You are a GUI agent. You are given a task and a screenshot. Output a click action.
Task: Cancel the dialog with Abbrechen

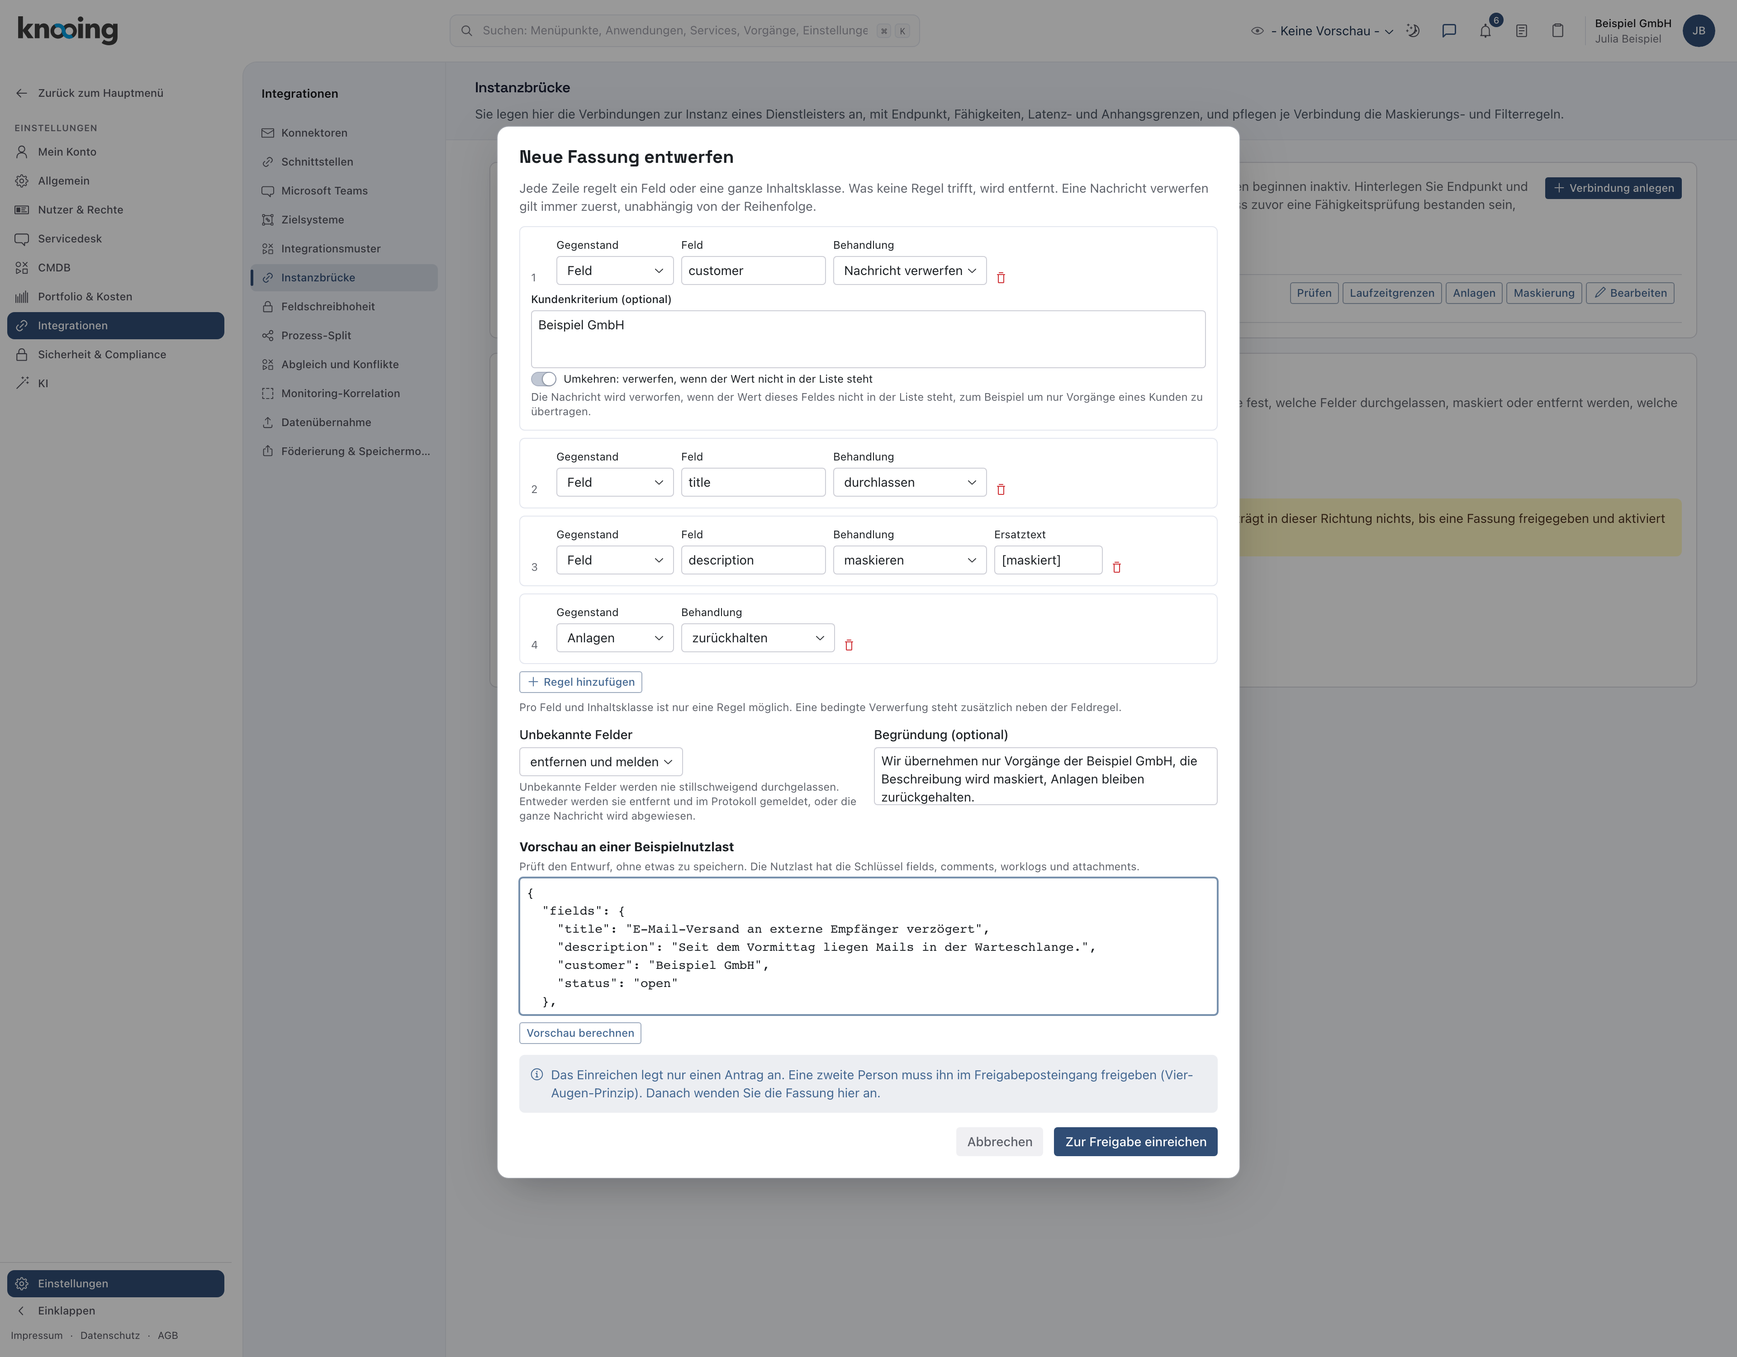pos(999,1141)
